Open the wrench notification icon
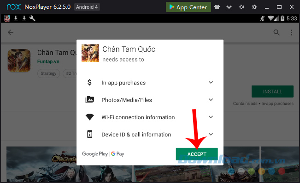Viewport: 300px width, 183px height. [x=32, y=18]
